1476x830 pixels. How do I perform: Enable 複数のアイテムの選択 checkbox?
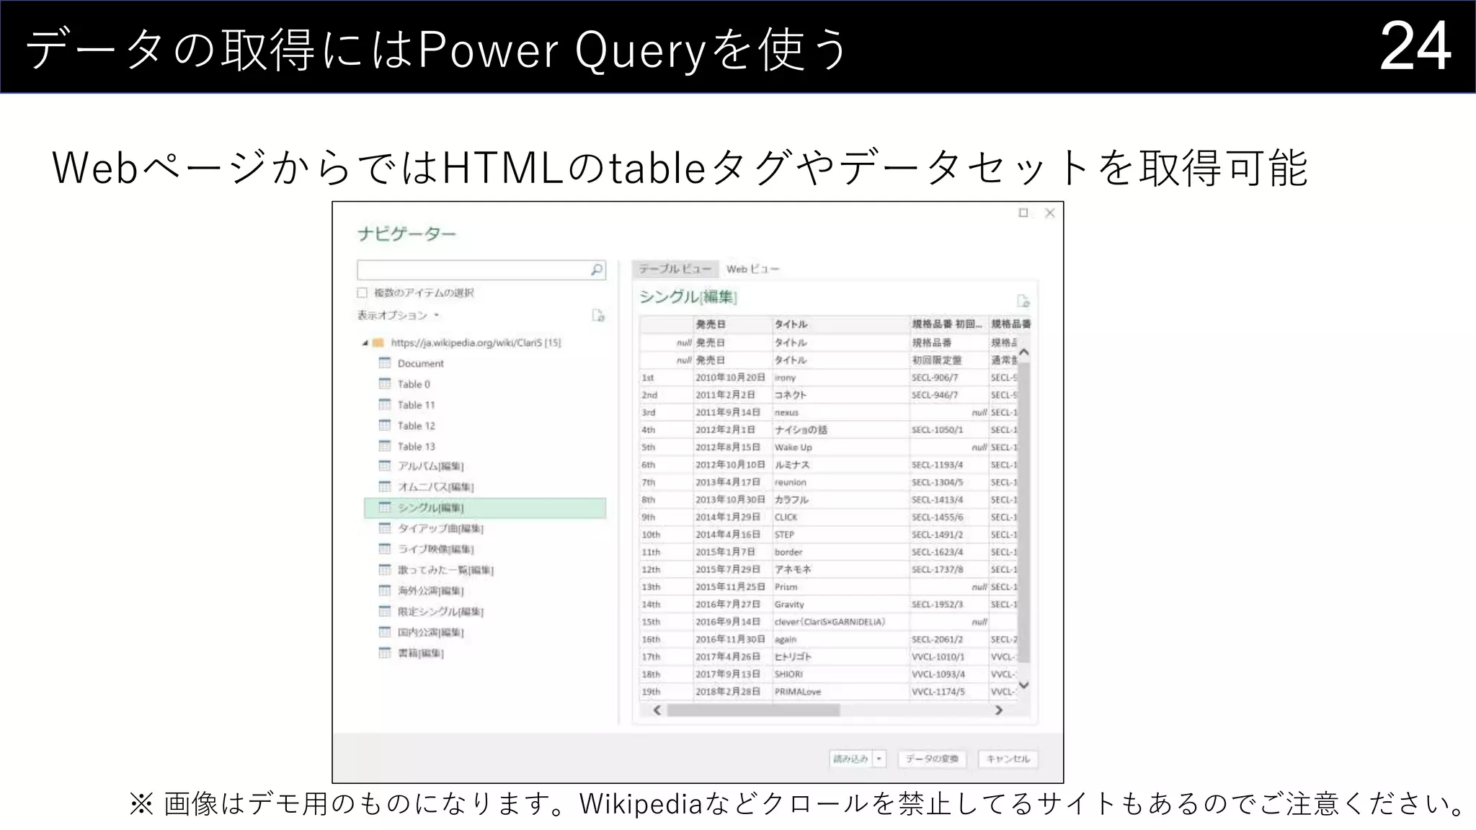point(363,293)
